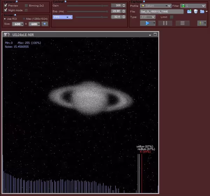Click the UI124xLE-NIR window title
Screen dimensions: 210x196
pyautogui.click(x=23, y=35)
